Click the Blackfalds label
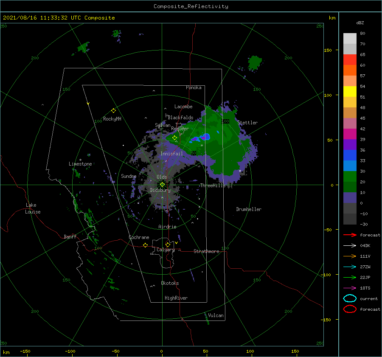 coord(180,118)
